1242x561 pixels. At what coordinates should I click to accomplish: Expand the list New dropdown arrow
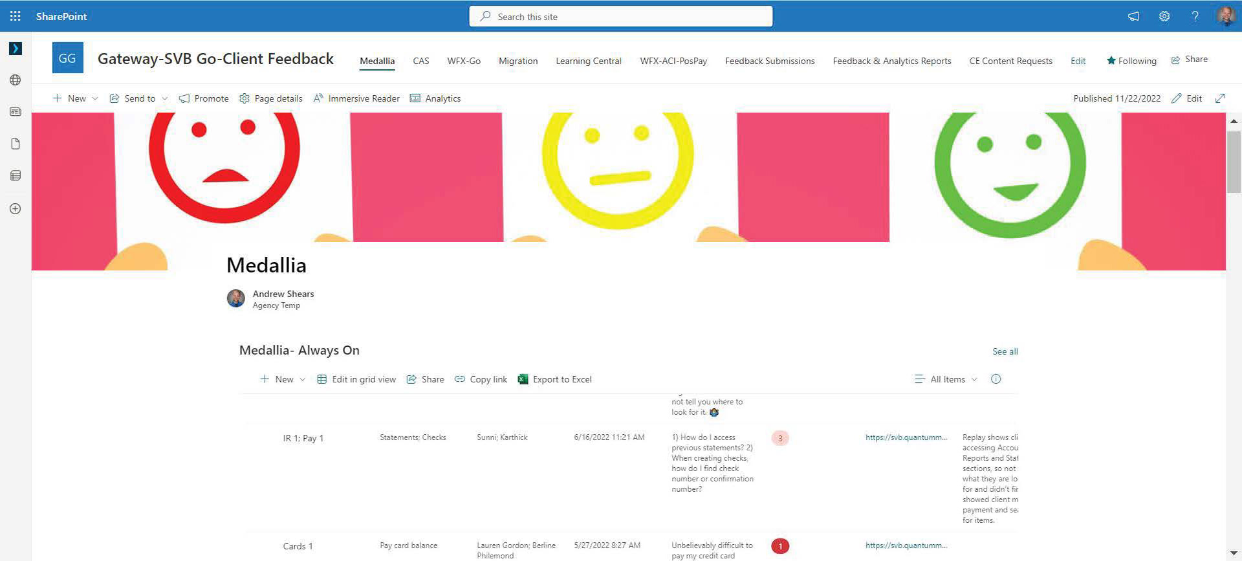point(302,379)
